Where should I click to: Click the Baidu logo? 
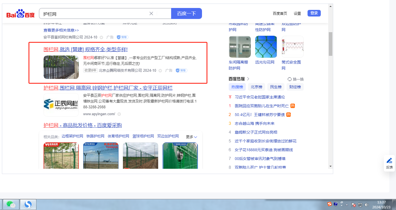pyautogui.click(x=21, y=13)
